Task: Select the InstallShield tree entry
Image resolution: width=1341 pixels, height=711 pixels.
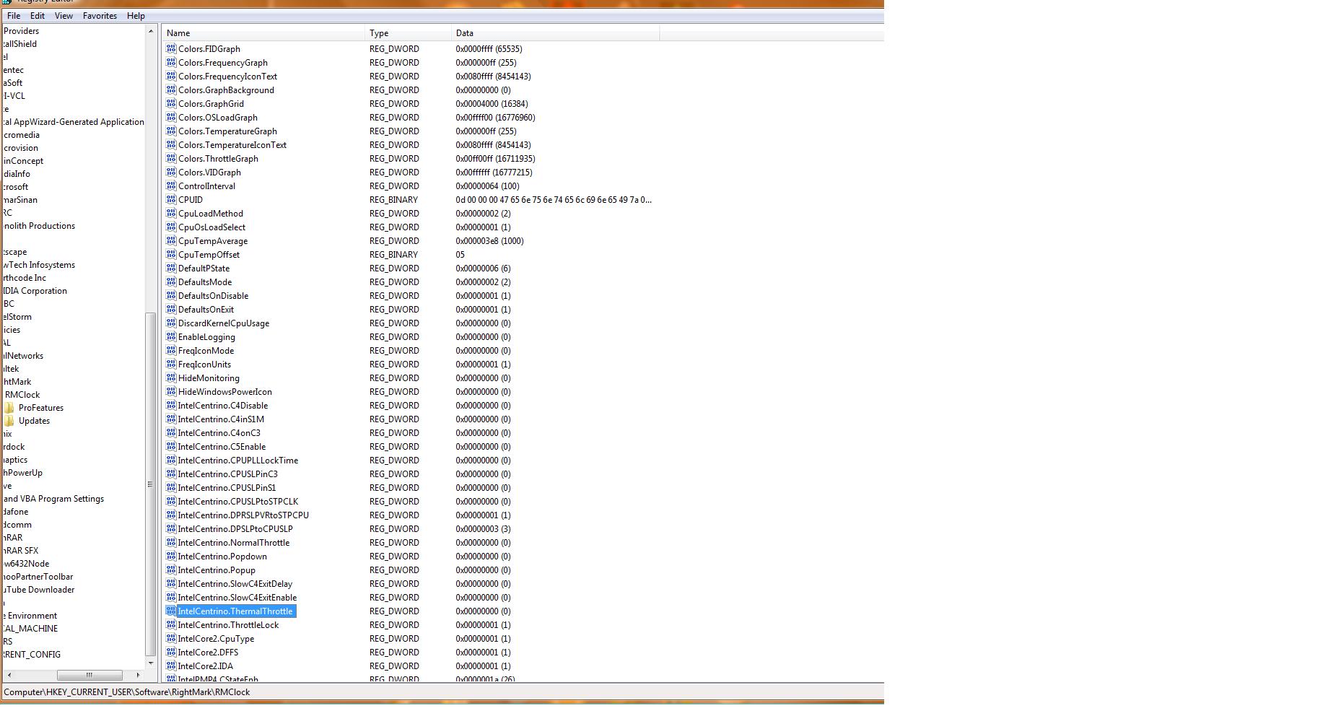Action: pyautogui.click(x=19, y=44)
